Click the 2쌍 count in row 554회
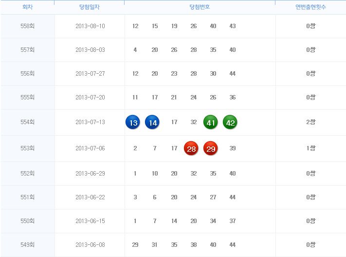Image resolution: width=346 pixels, height=257 pixels. (x=310, y=122)
